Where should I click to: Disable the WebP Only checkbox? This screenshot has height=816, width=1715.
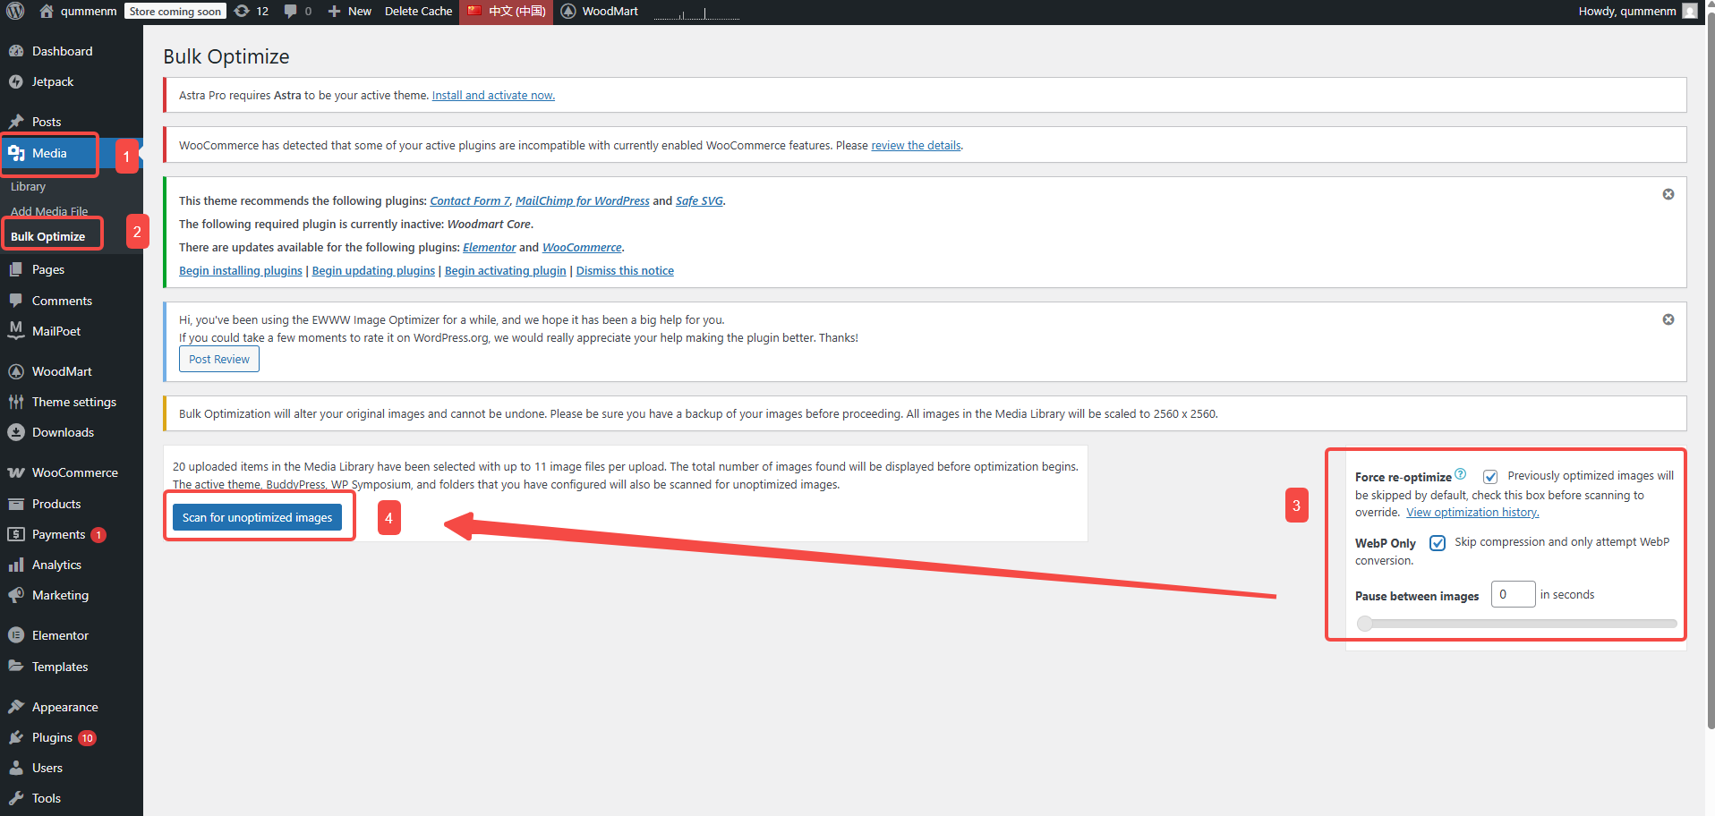[1438, 542]
